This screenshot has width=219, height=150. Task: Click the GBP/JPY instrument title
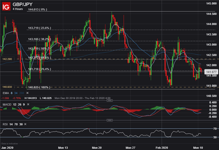22,5
